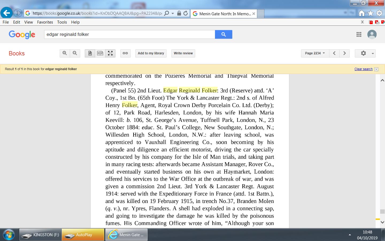Click Add to my library button
The image size is (385, 241).
[x=151, y=53]
